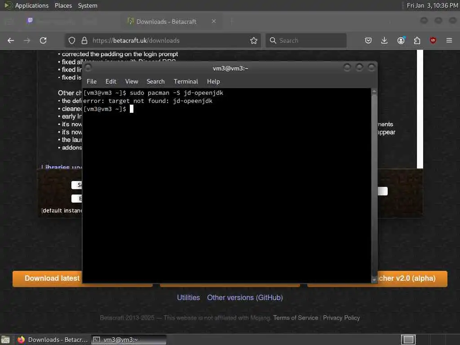Click Show Desktop icon in bottom panel
The height and width of the screenshot is (345, 460).
tap(5, 340)
